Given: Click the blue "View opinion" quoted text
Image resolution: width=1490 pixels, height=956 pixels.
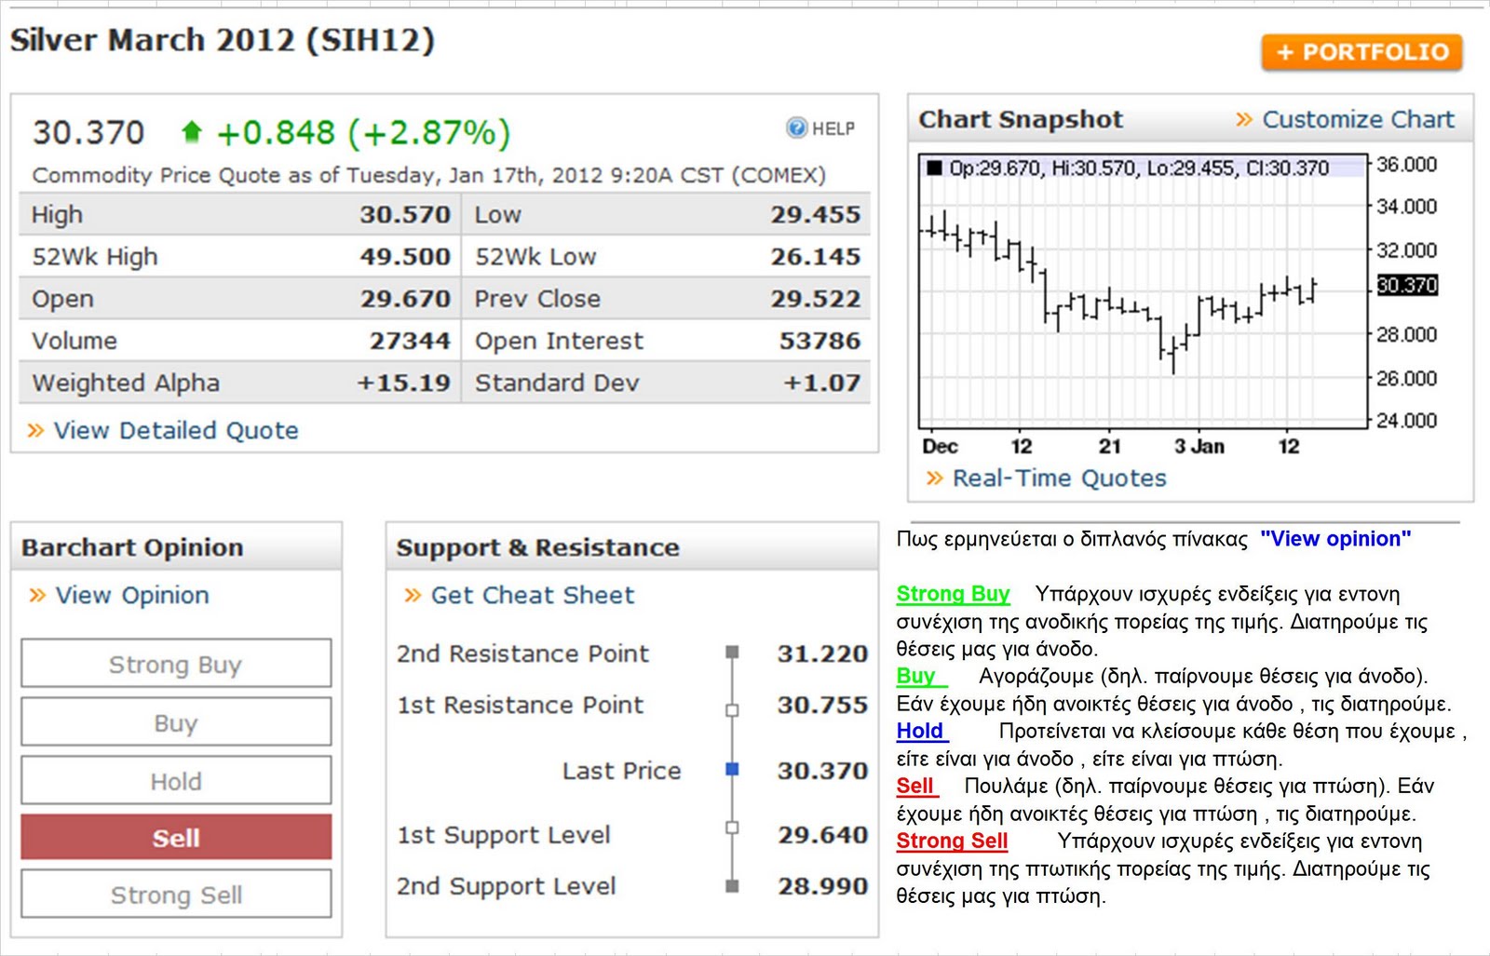Looking at the screenshot, I should pos(1335,538).
